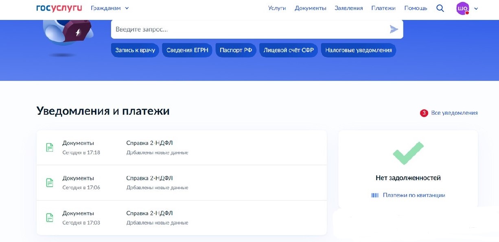Screen dimensions: 499x242
Task: Open the Заявления menu item
Action: click(349, 8)
